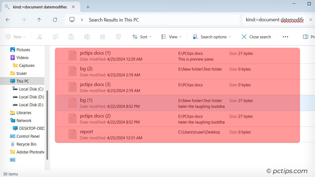Delete the selected files
This screenshot has width=315, height=177.
click(x=118, y=37)
